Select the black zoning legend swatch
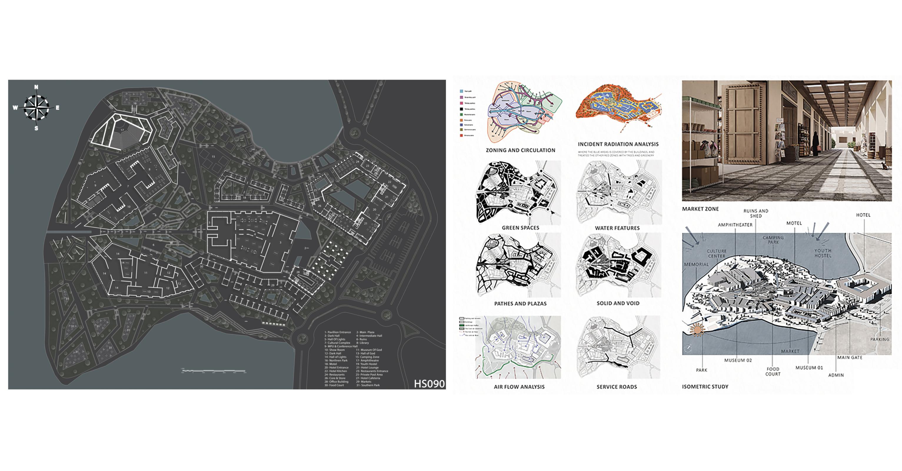 (x=462, y=109)
